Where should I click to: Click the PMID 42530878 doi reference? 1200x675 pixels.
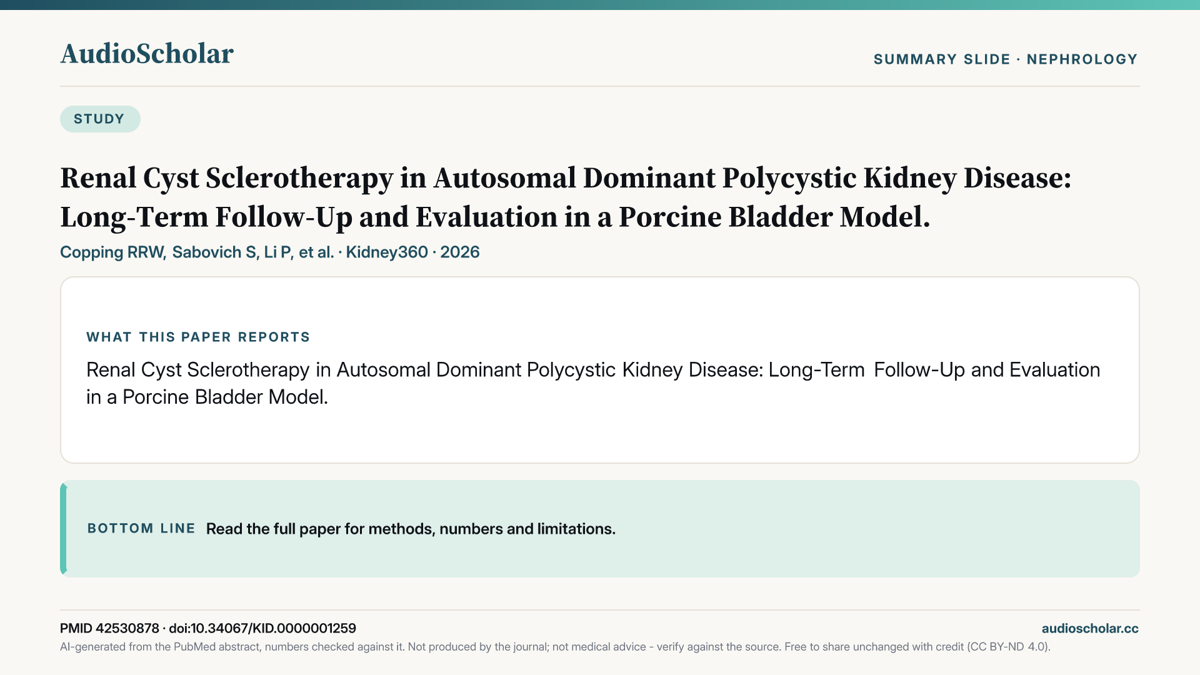pos(208,628)
